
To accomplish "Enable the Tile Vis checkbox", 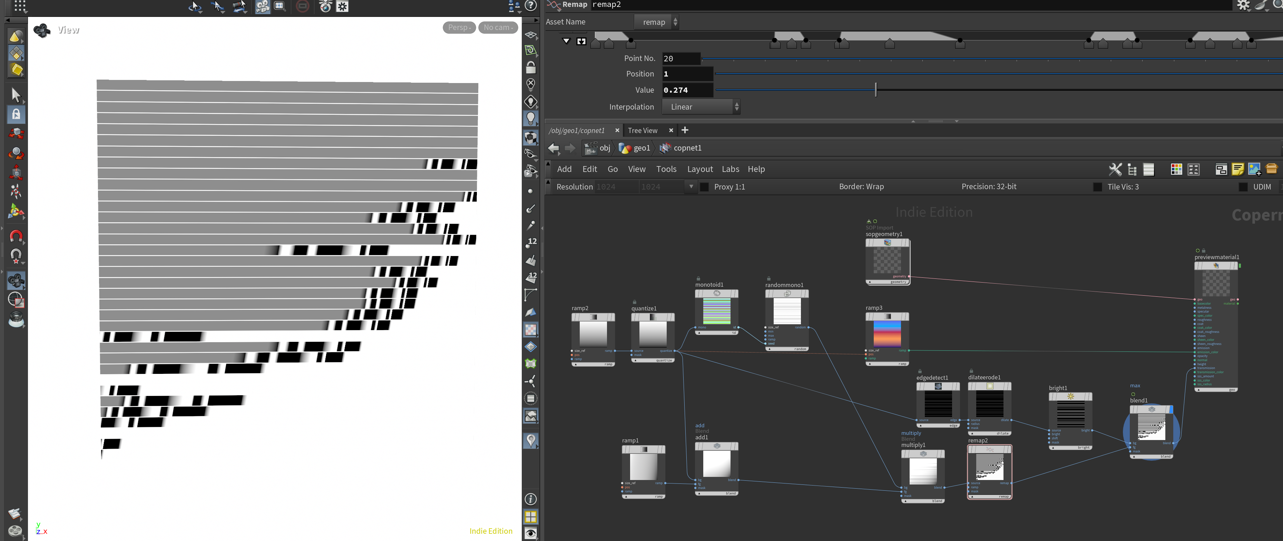I will [1097, 187].
